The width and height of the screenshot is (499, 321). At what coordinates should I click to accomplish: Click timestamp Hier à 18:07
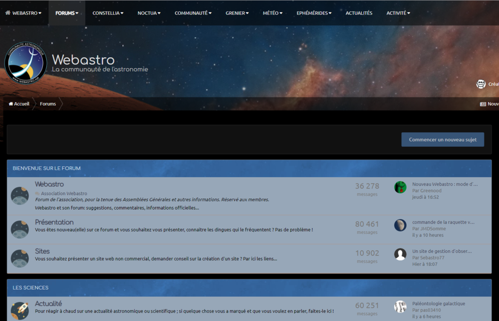(425, 264)
